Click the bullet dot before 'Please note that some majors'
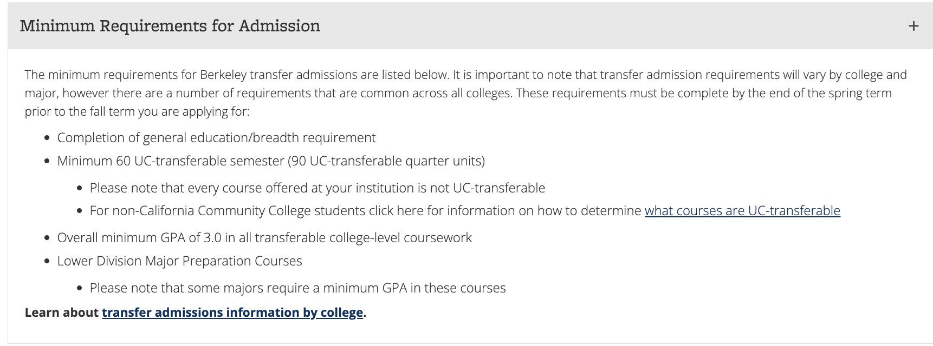The image size is (933, 346). pos(80,289)
